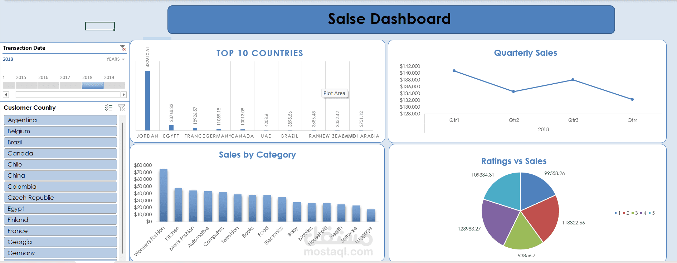This screenshot has height=263, width=677.
Task: Filter by Germany in country slicer
Action: tap(60, 253)
